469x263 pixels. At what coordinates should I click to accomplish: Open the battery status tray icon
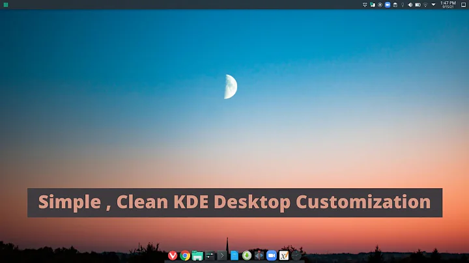[x=418, y=5]
